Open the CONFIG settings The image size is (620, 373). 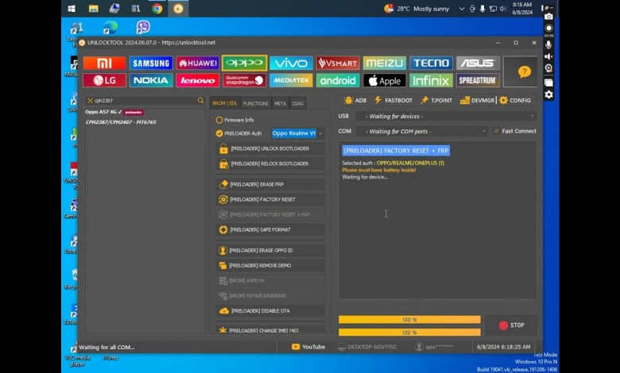pos(515,100)
